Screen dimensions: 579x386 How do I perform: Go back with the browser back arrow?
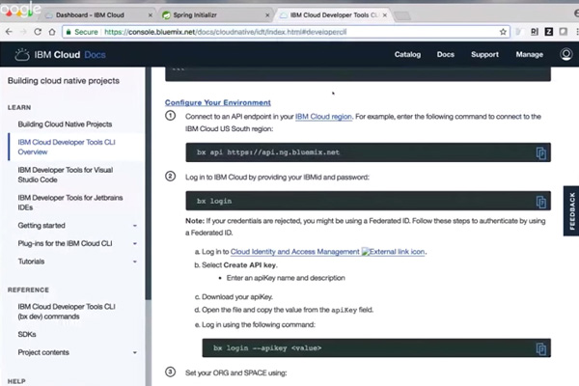(x=9, y=32)
